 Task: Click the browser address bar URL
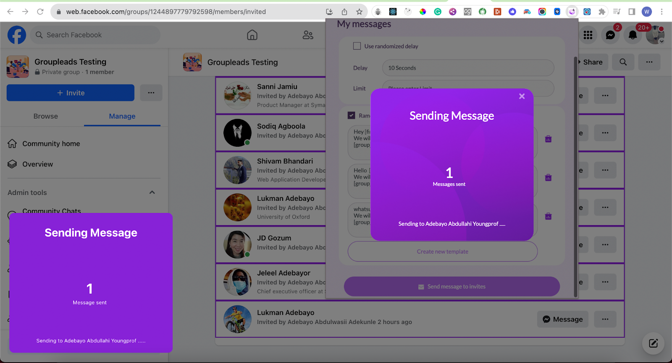(x=166, y=12)
